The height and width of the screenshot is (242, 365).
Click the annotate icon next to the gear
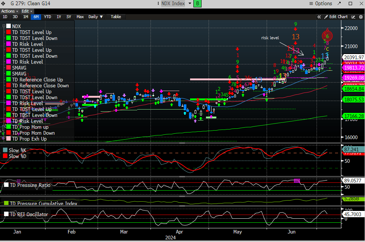(x=354, y=17)
